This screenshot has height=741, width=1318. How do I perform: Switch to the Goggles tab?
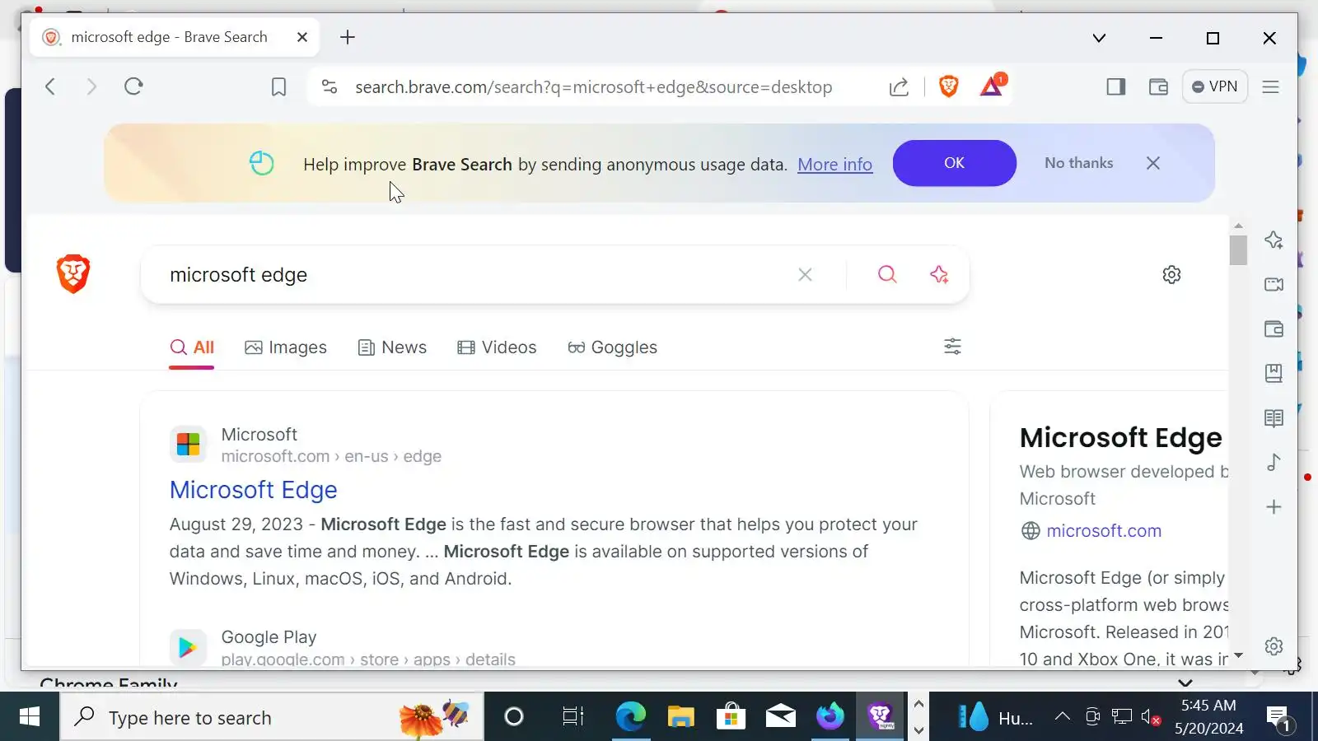(x=612, y=347)
